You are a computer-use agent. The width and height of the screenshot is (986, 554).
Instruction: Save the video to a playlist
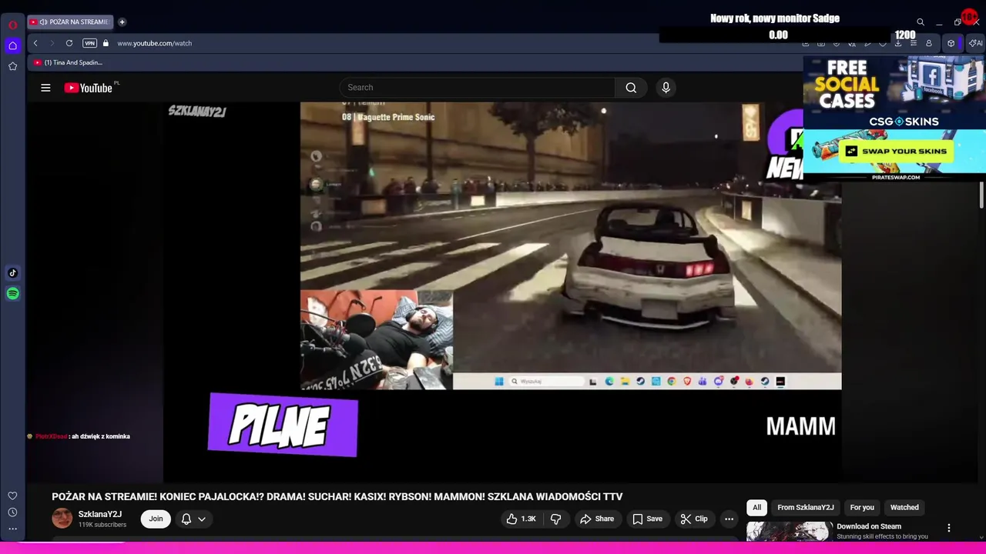[647, 519]
